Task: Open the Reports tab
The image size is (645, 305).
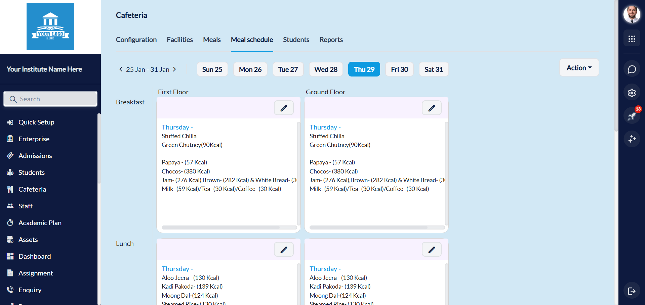Action: (x=331, y=40)
